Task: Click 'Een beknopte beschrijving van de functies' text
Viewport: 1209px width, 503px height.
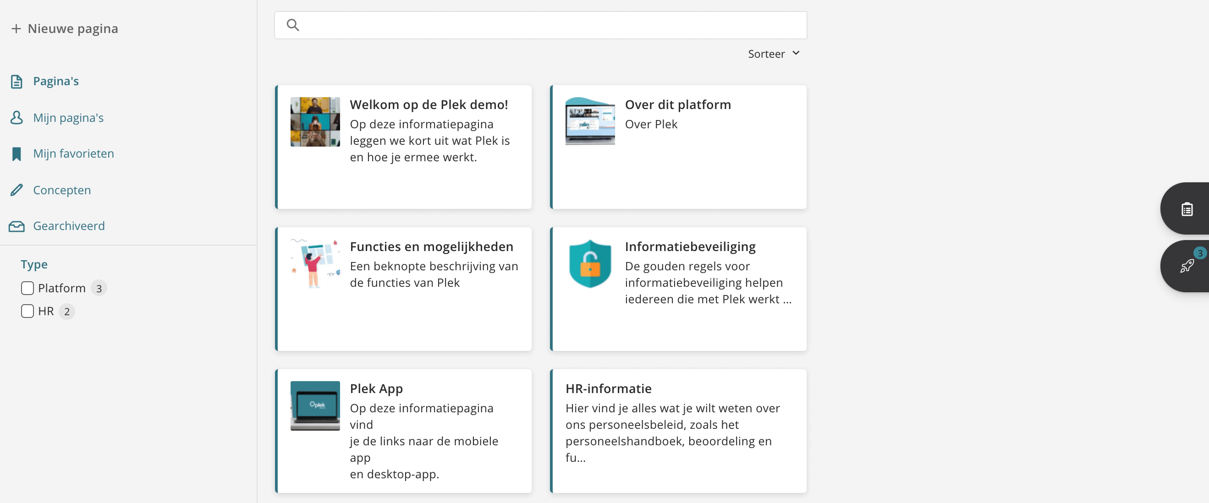Action: 434,274
